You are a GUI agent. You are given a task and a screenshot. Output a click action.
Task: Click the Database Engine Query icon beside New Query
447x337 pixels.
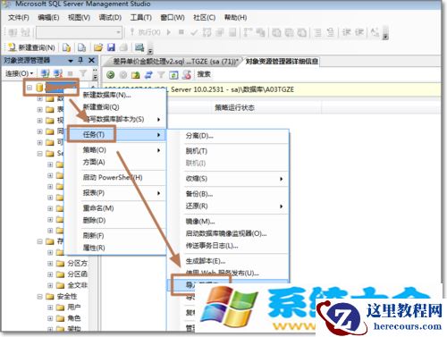66,47
